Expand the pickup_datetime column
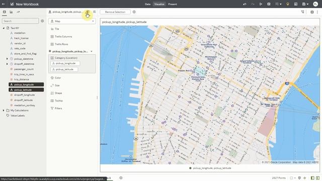 [7, 59]
